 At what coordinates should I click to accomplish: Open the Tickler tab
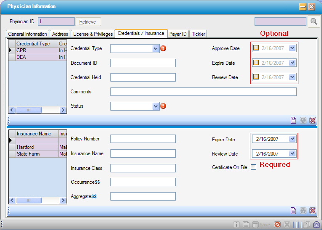[198, 34]
